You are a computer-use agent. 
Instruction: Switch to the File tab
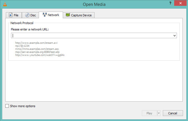(14, 15)
